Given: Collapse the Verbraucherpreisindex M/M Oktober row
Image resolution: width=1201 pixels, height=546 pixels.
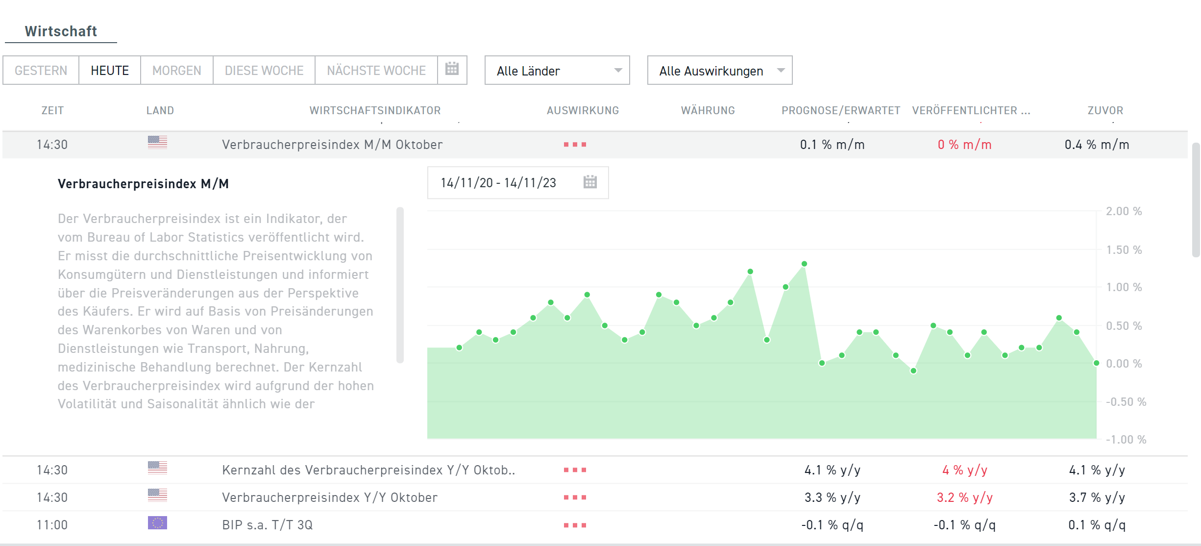Looking at the screenshot, I should pos(332,145).
